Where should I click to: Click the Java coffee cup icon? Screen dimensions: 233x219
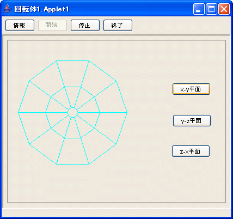pyautogui.click(x=8, y=9)
